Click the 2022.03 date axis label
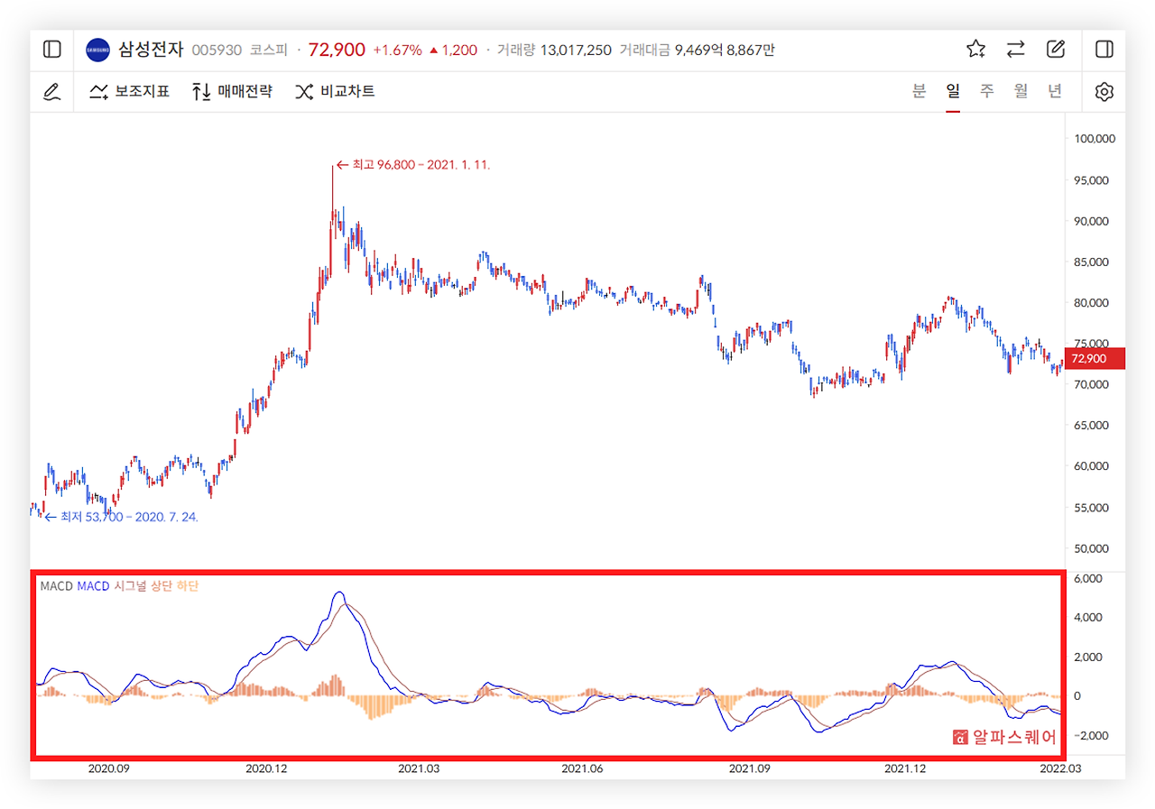The height and width of the screenshot is (809, 1155). pyautogui.click(x=1059, y=768)
